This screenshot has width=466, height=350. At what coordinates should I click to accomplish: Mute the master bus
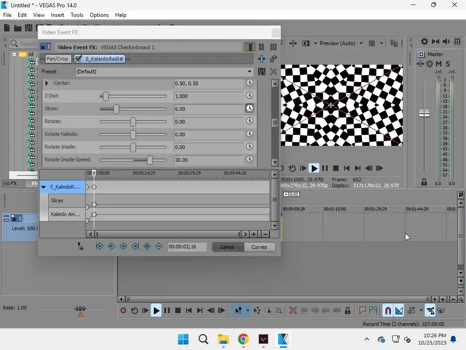pyautogui.click(x=438, y=64)
